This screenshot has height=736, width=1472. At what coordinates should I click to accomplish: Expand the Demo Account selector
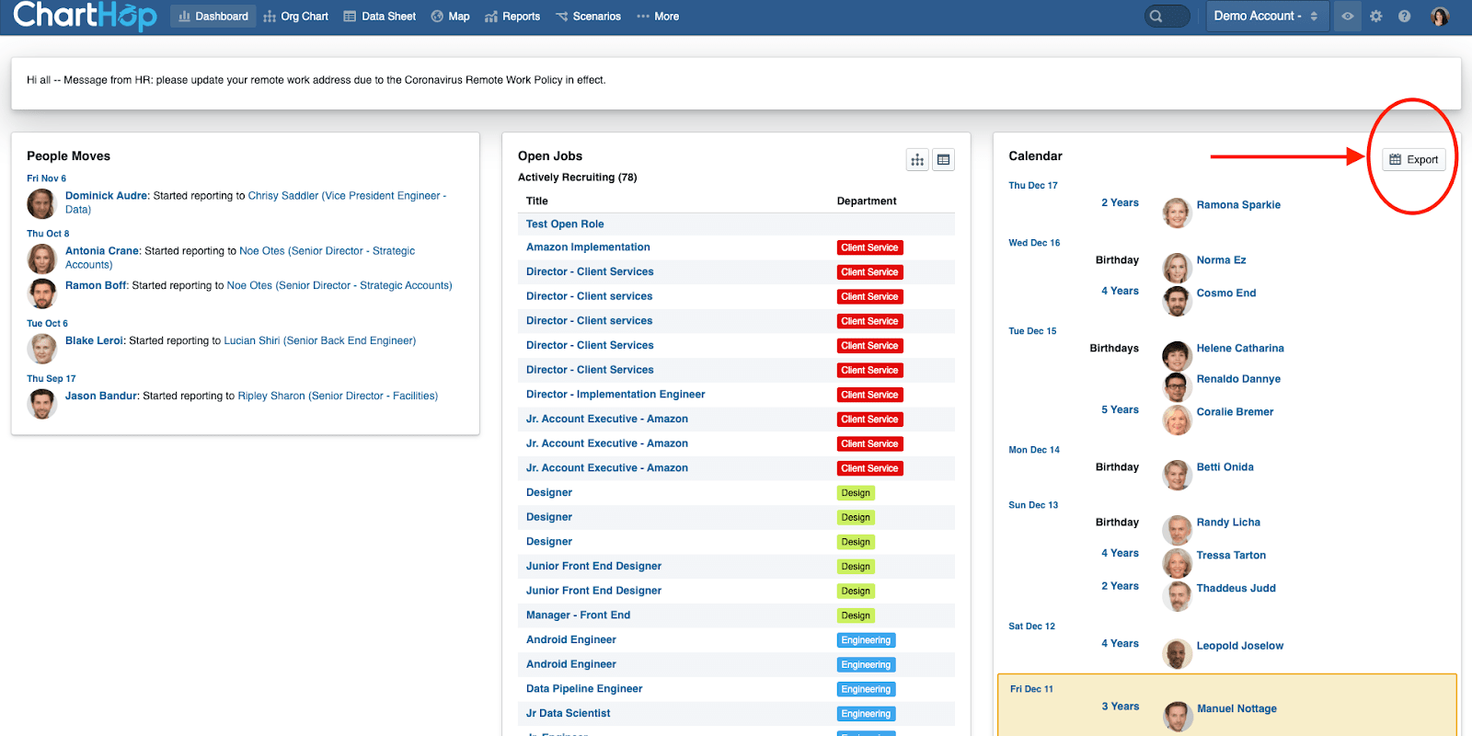[x=1266, y=17]
